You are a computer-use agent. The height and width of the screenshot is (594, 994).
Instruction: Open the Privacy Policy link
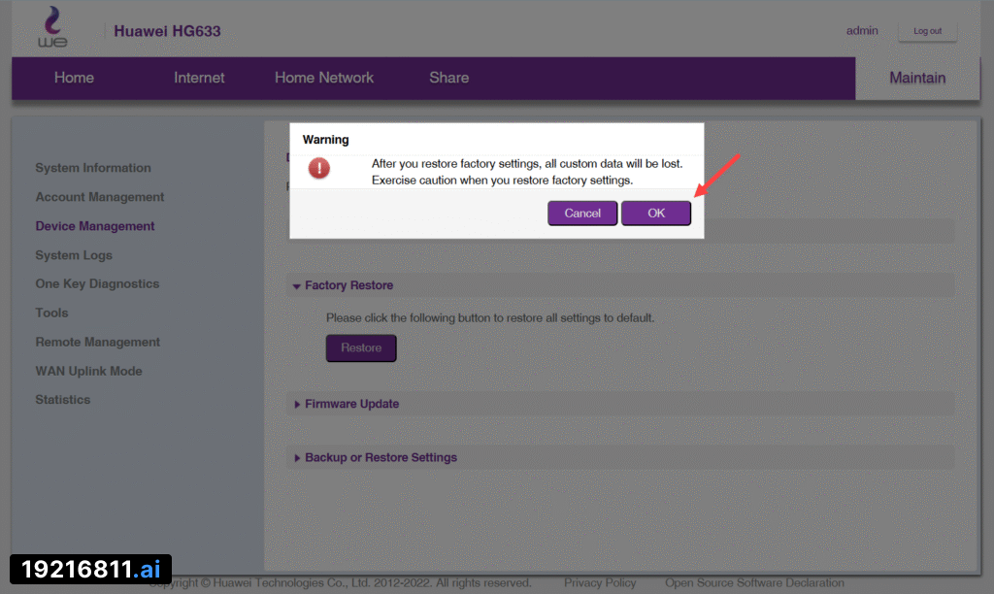pyautogui.click(x=600, y=583)
